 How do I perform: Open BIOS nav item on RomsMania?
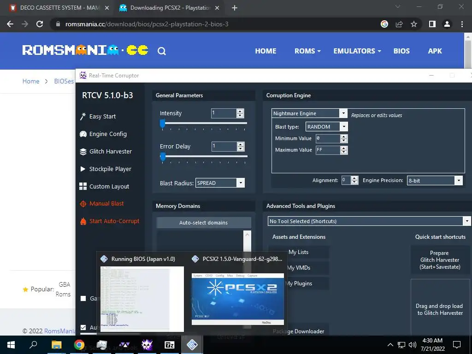click(x=401, y=51)
